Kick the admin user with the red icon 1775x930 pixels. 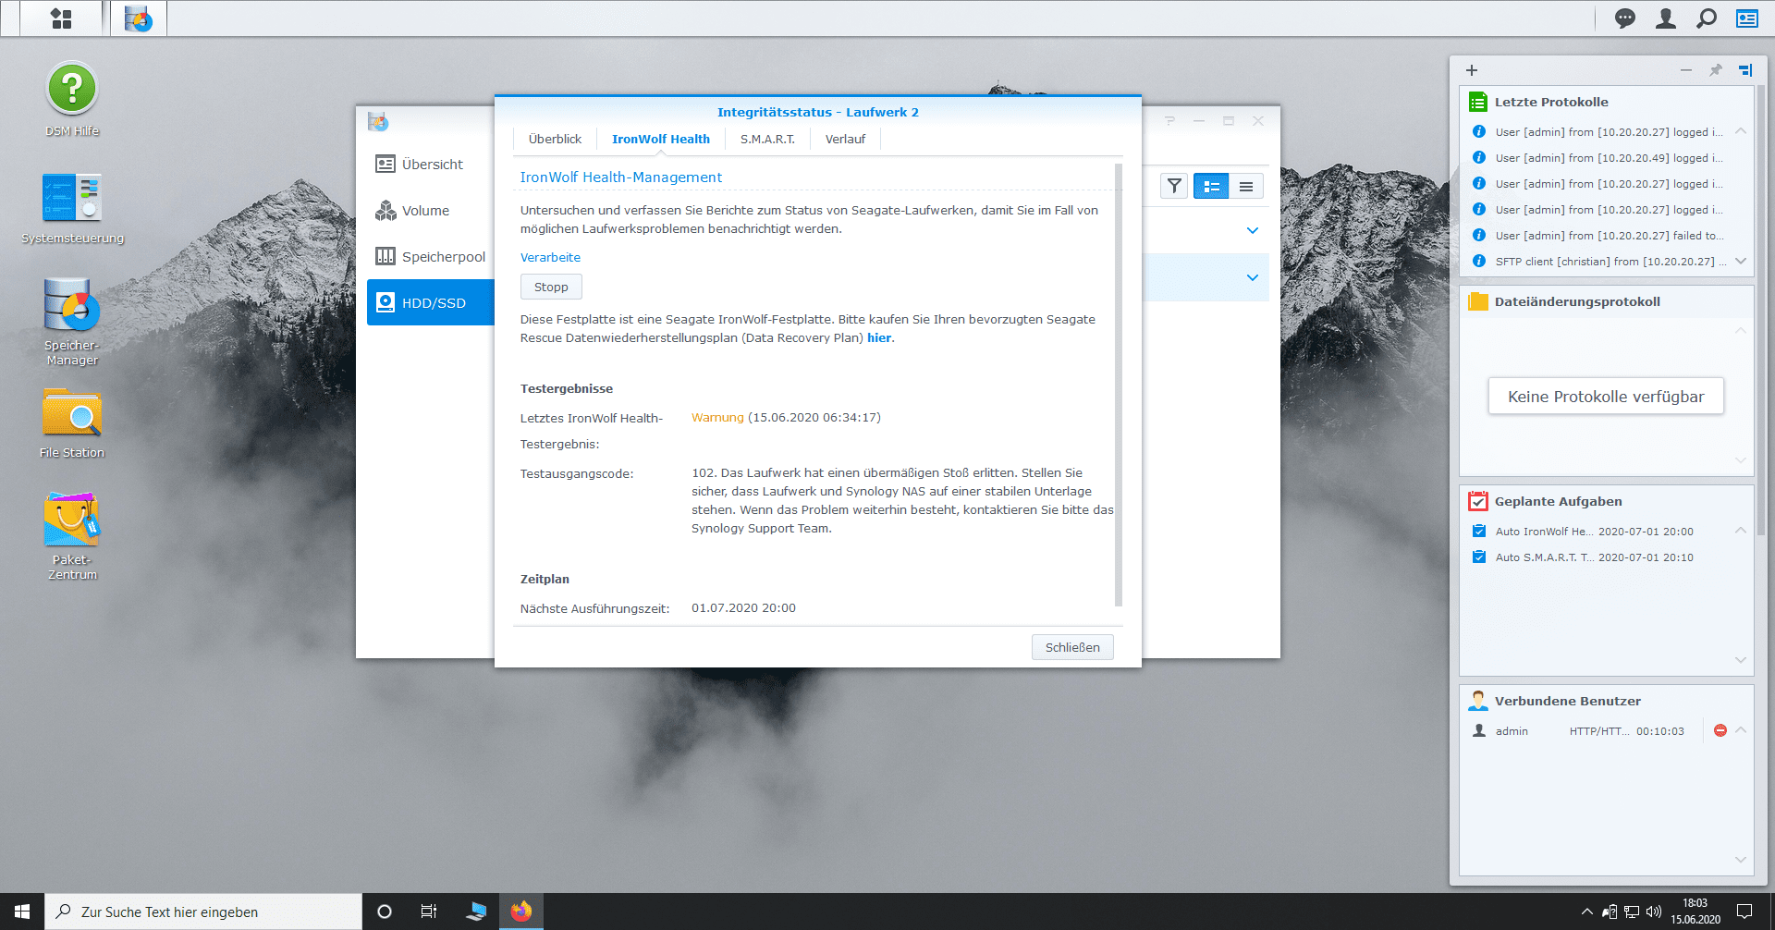[1720, 730]
